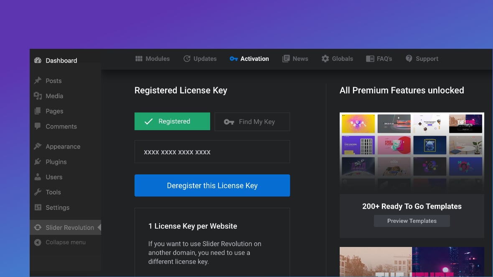Click the Collapse menu arrow icon
Image resolution: width=493 pixels, height=277 pixels.
[38, 242]
